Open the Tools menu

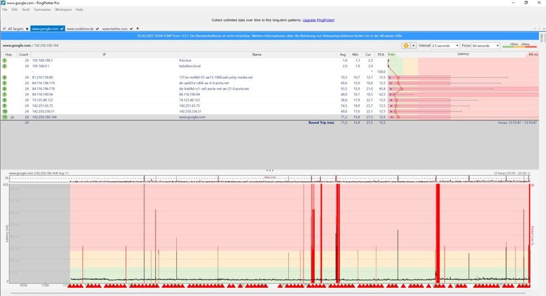point(26,10)
